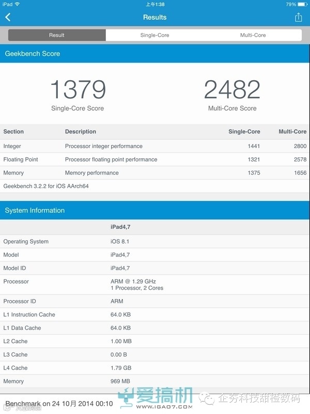Tap Memory value 969 MB
Viewport: 310px width, 414px height.
coord(120,381)
